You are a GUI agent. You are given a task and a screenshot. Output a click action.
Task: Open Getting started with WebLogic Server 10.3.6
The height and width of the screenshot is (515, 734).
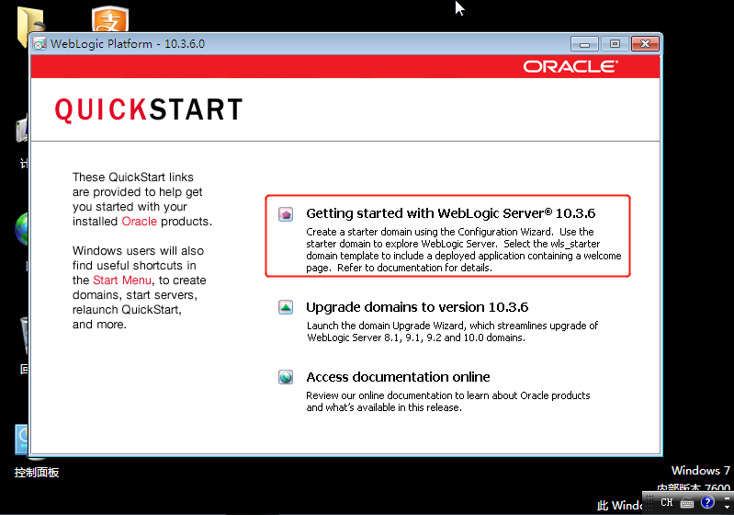[450, 213]
